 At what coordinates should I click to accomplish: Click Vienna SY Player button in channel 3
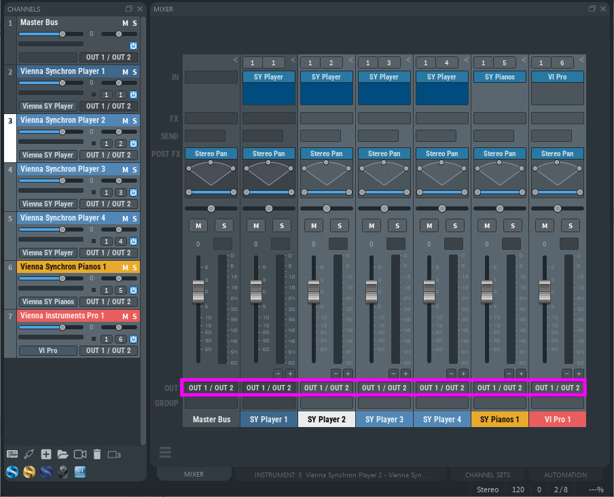pos(48,155)
